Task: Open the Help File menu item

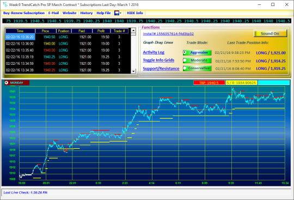Action: click(x=103, y=13)
